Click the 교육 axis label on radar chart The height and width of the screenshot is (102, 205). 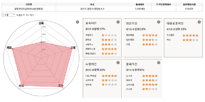(41, 23)
